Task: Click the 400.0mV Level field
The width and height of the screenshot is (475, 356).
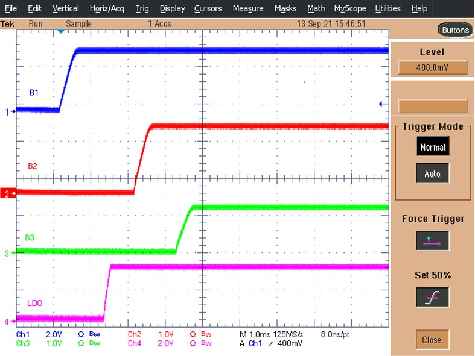Action: (432, 67)
